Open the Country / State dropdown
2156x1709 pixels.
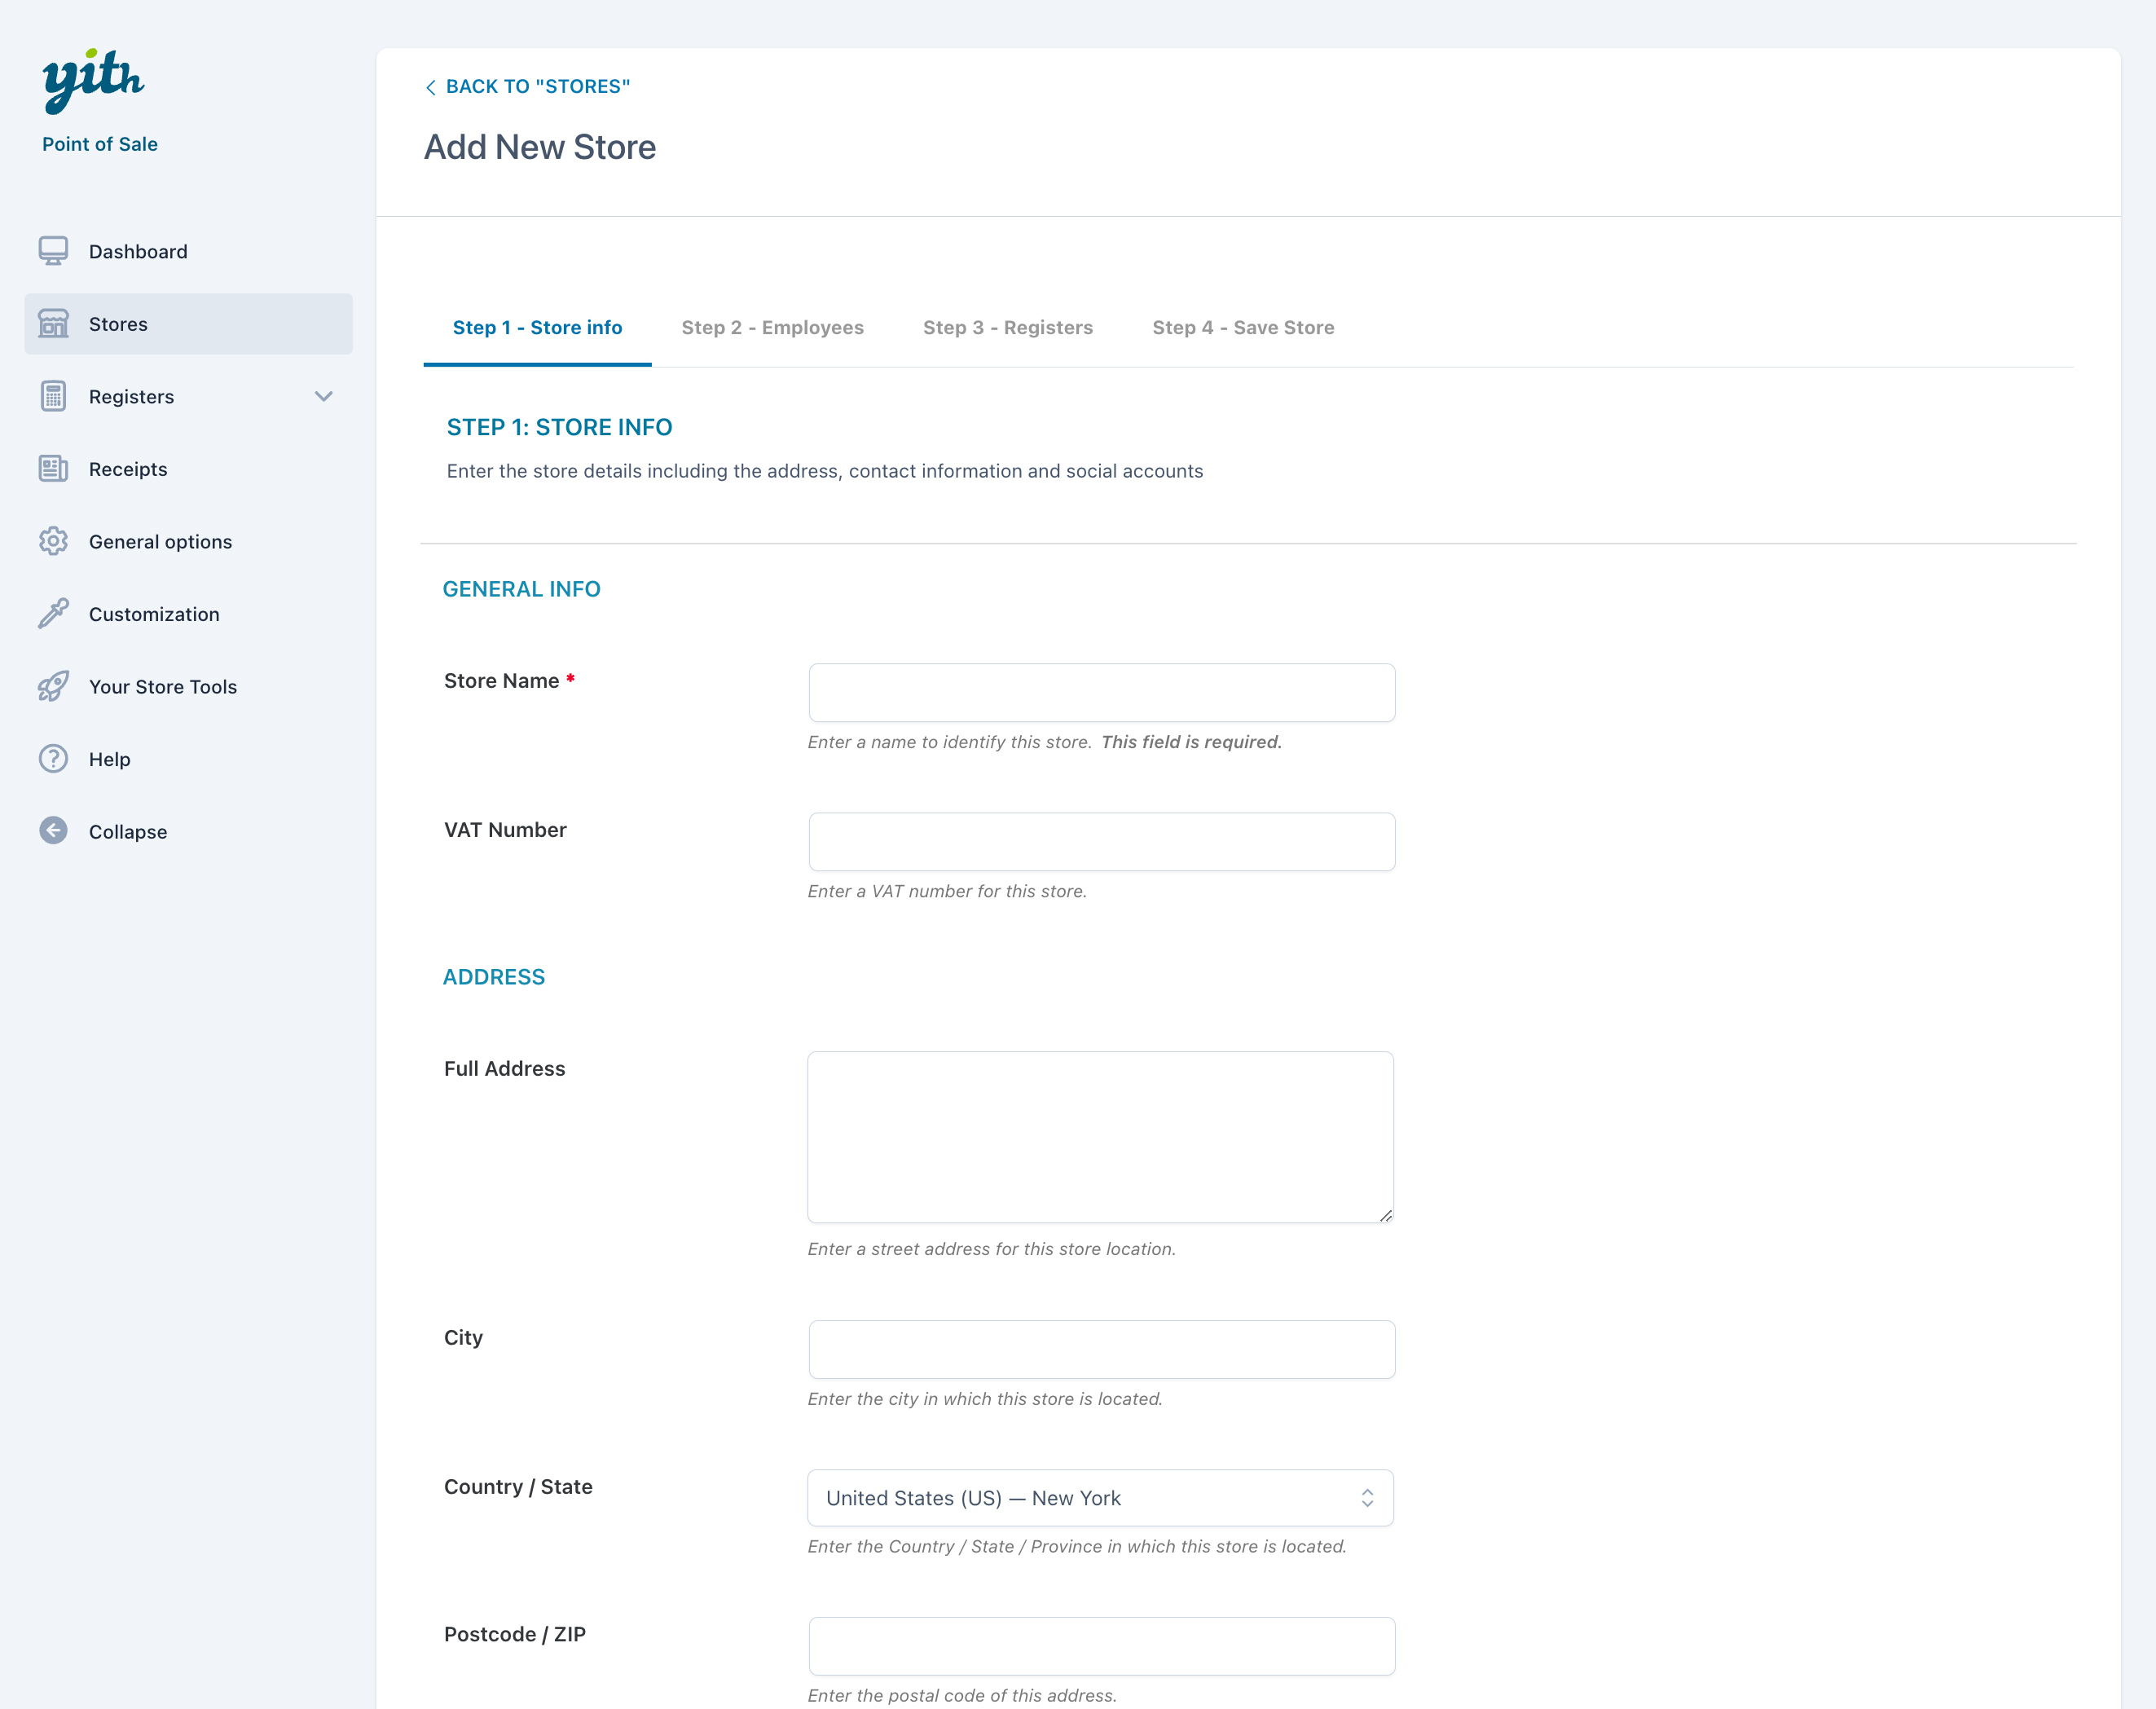(x=1099, y=1497)
